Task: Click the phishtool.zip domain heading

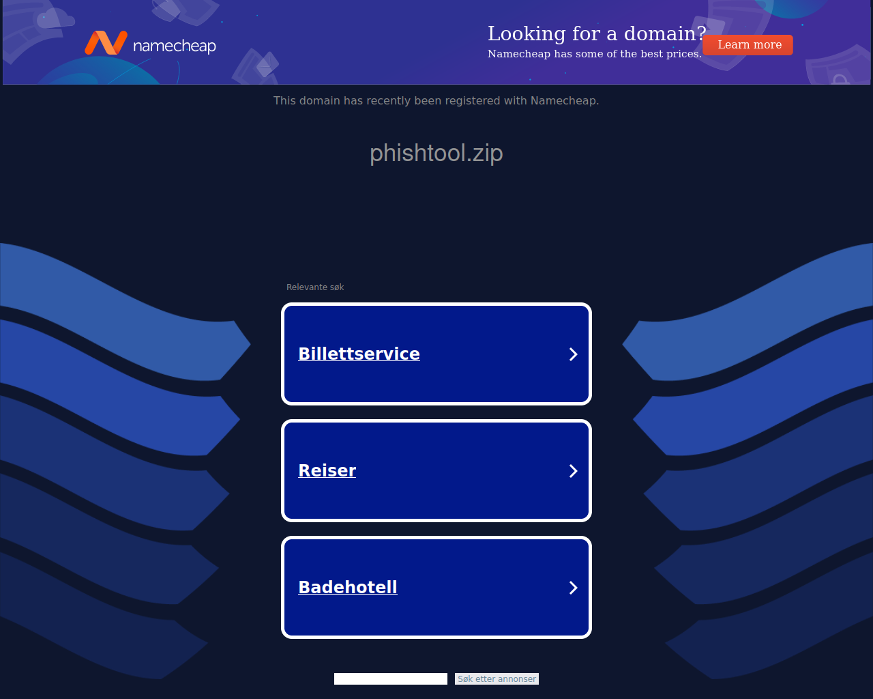Action: (x=436, y=153)
